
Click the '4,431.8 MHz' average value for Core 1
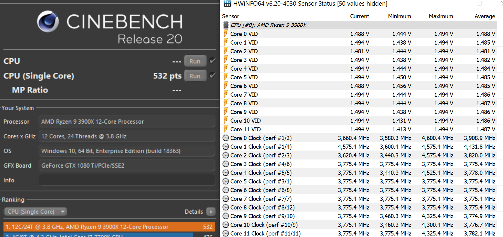480,147
